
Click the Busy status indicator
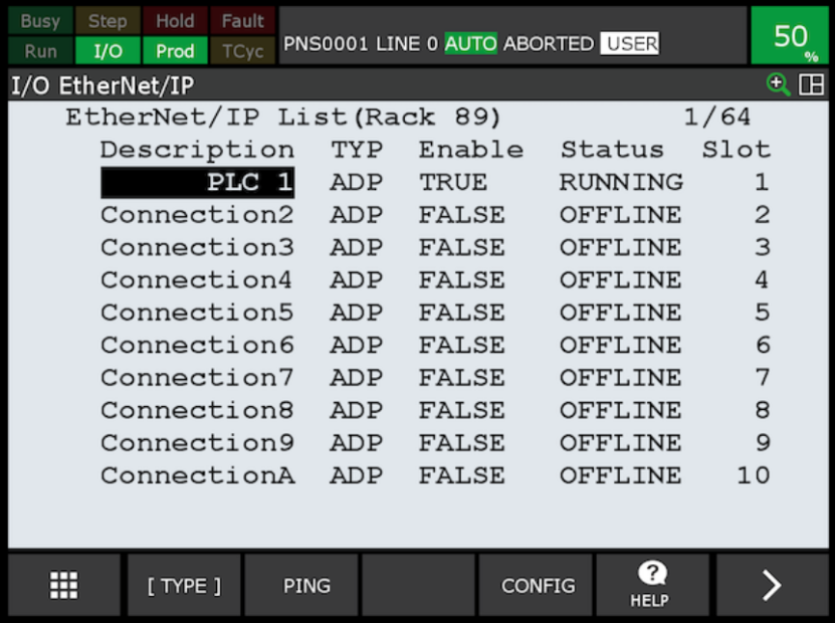click(x=40, y=21)
